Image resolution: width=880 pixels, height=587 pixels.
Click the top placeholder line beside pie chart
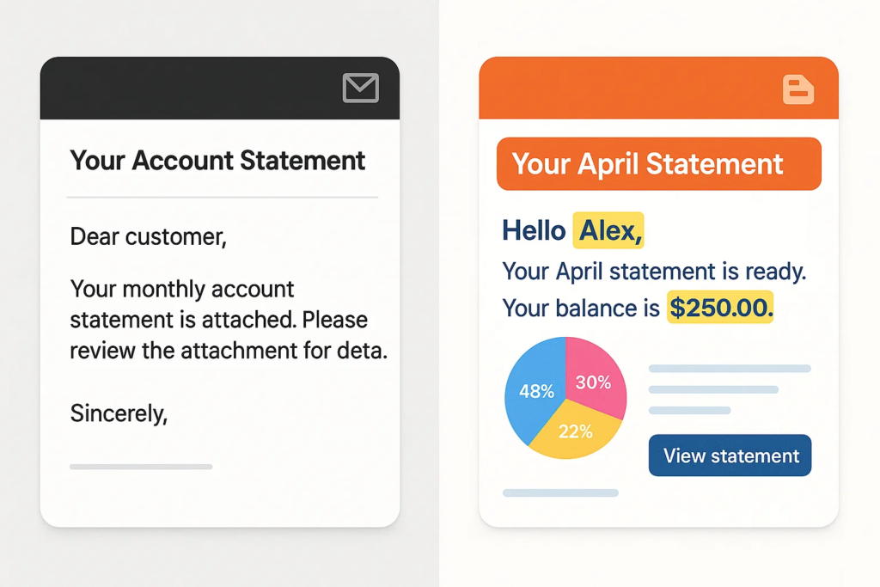730,369
